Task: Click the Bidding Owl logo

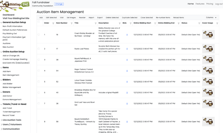Action: tap(15, 6)
